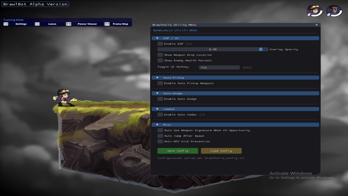Viewport: 348px width, 196px height.
Task: Click the F8 key icon
Action: [69, 24]
